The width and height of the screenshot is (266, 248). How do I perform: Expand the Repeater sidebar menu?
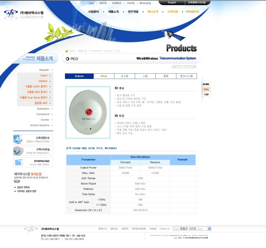45,70
